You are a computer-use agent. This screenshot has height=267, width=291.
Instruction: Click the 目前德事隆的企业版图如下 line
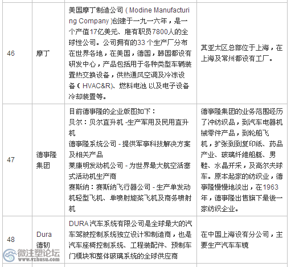[112, 111]
